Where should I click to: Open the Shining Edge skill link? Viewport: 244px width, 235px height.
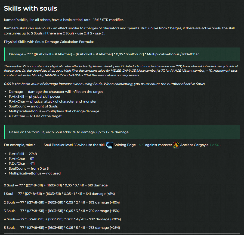(x=125, y=145)
